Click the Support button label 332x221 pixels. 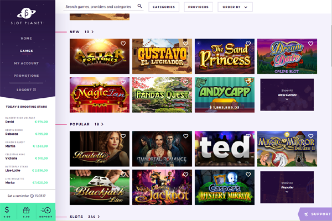point(321,214)
